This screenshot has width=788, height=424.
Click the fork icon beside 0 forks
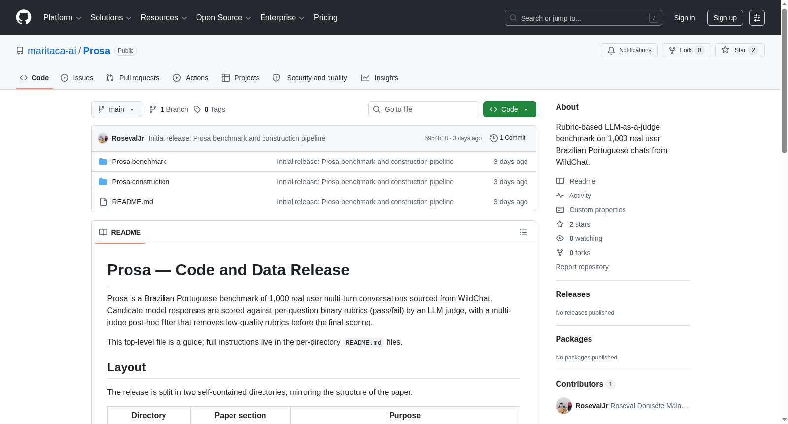click(x=560, y=253)
